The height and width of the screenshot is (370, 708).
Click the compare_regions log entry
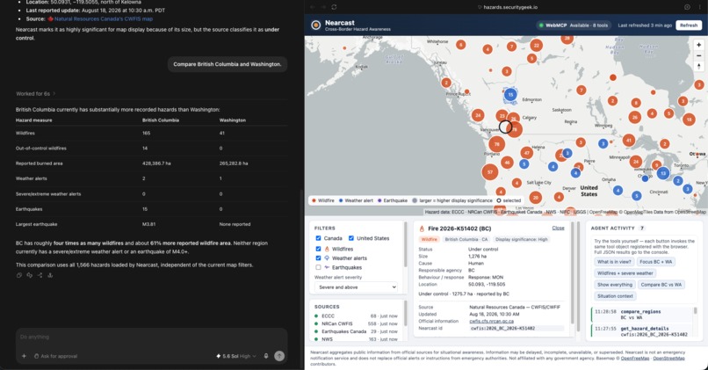[x=640, y=315]
